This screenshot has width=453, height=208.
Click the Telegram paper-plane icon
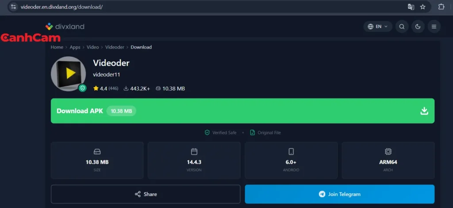pos(322,194)
